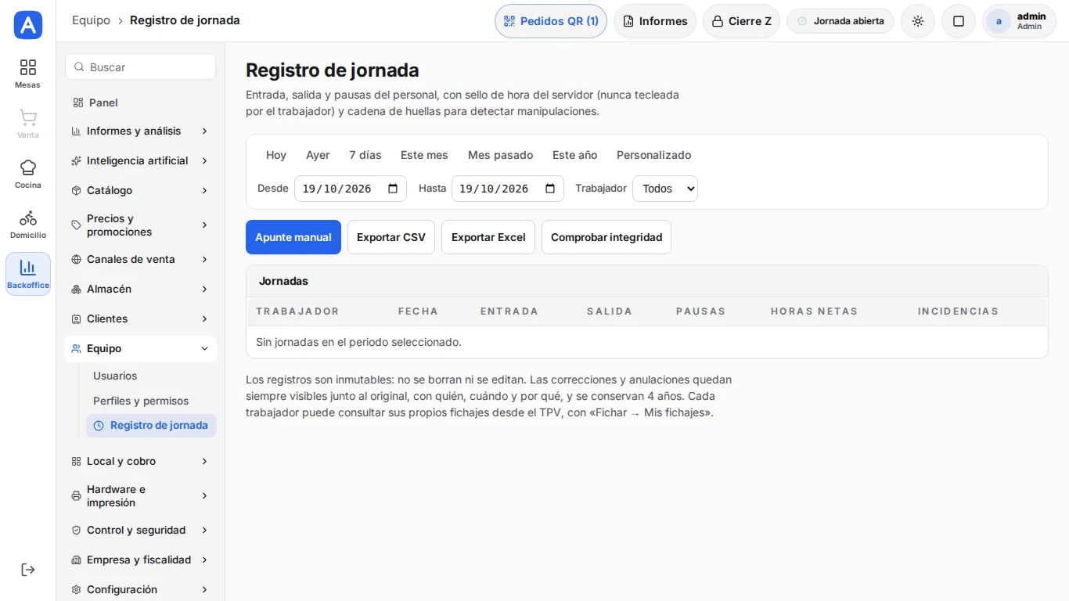Screen dimensions: 1069x601
Task: Click Canales de venta globe icon
Action: (76, 259)
